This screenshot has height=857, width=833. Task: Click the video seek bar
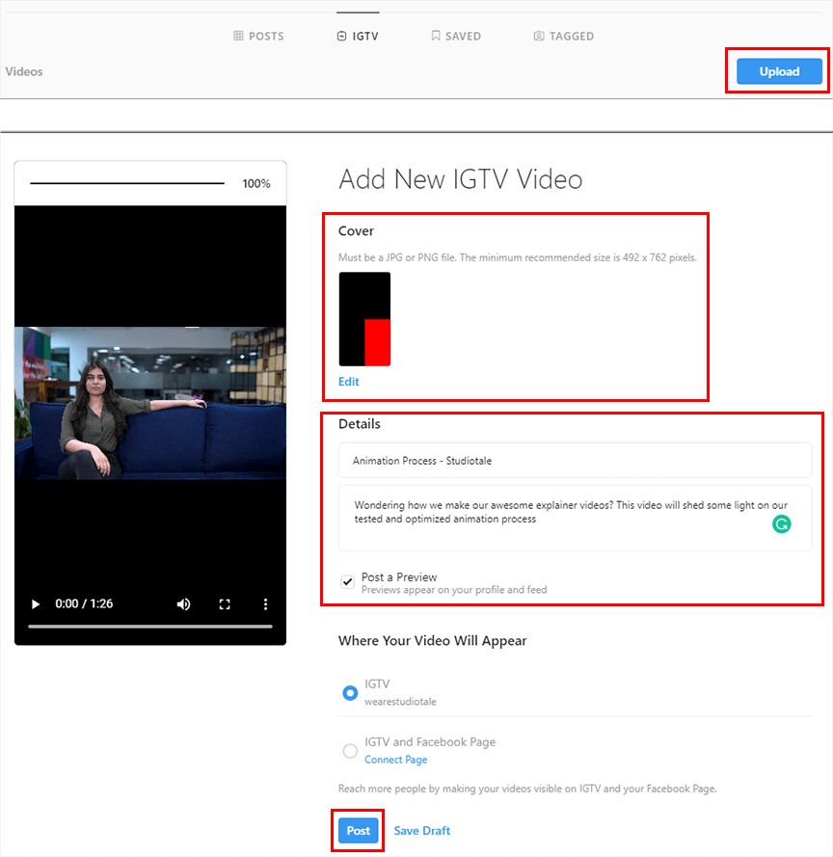[x=150, y=627]
